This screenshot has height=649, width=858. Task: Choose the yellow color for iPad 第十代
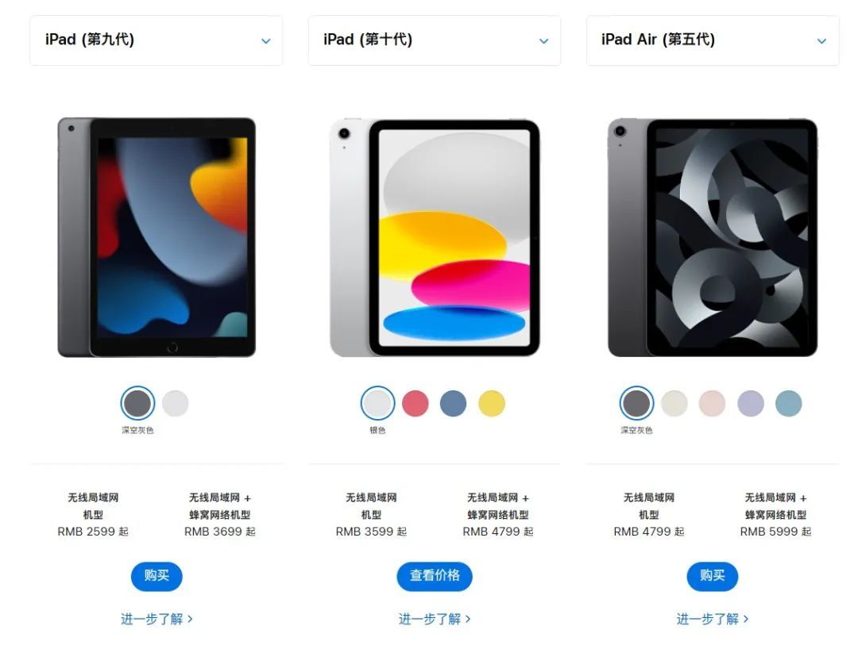(492, 403)
